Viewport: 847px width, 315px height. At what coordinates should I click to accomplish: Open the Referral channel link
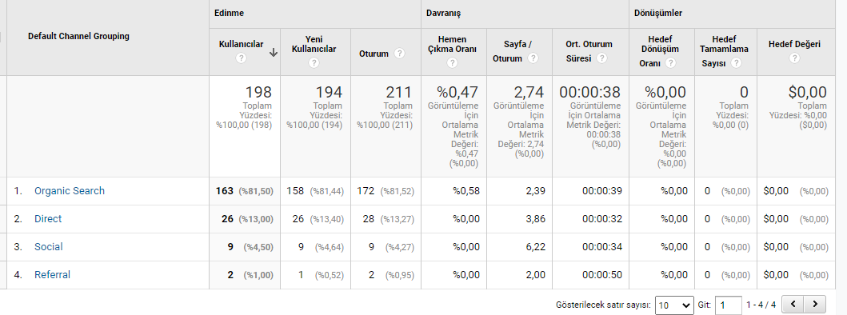pyautogui.click(x=53, y=274)
